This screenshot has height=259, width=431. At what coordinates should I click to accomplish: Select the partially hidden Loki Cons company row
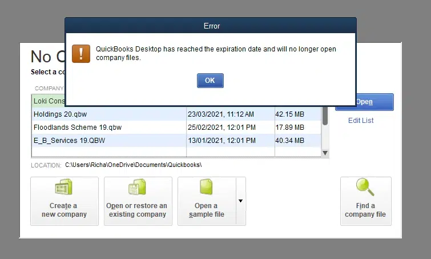click(x=49, y=101)
